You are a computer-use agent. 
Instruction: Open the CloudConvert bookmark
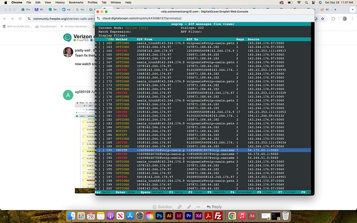tap(46, 26)
